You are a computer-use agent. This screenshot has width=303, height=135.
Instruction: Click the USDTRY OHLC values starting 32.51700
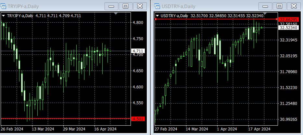(x=227, y=16)
